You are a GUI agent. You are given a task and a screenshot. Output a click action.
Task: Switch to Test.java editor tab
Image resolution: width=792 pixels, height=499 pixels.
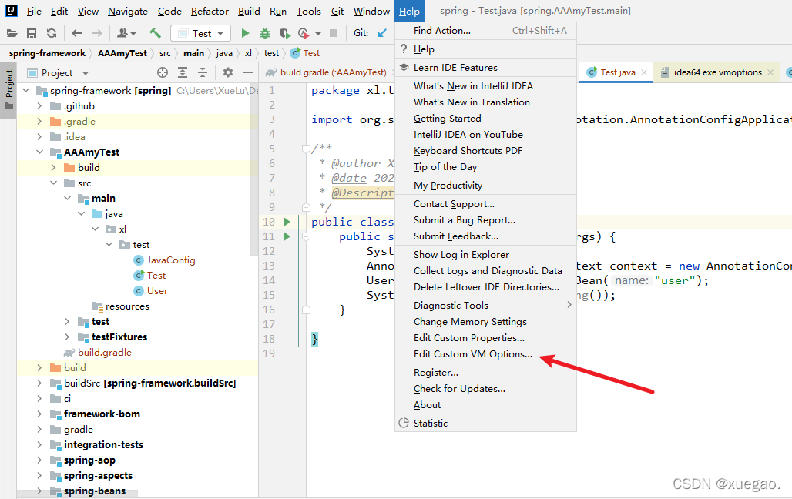pos(617,72)
